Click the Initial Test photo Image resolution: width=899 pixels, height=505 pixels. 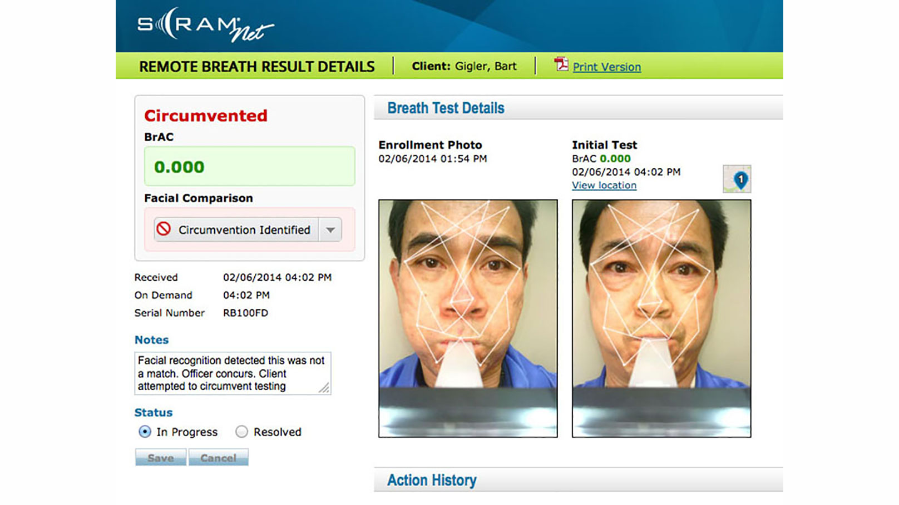click(x=662, y=317)
